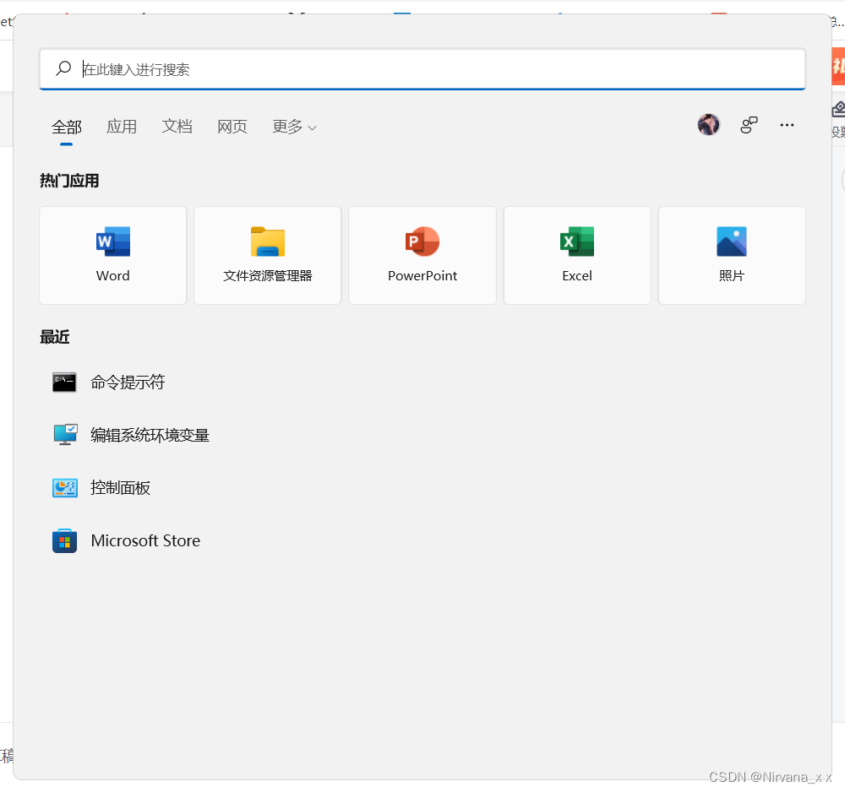Click the Microsoft Store bag icon
This screenshot has height=792, width=845.
point(65,540)
